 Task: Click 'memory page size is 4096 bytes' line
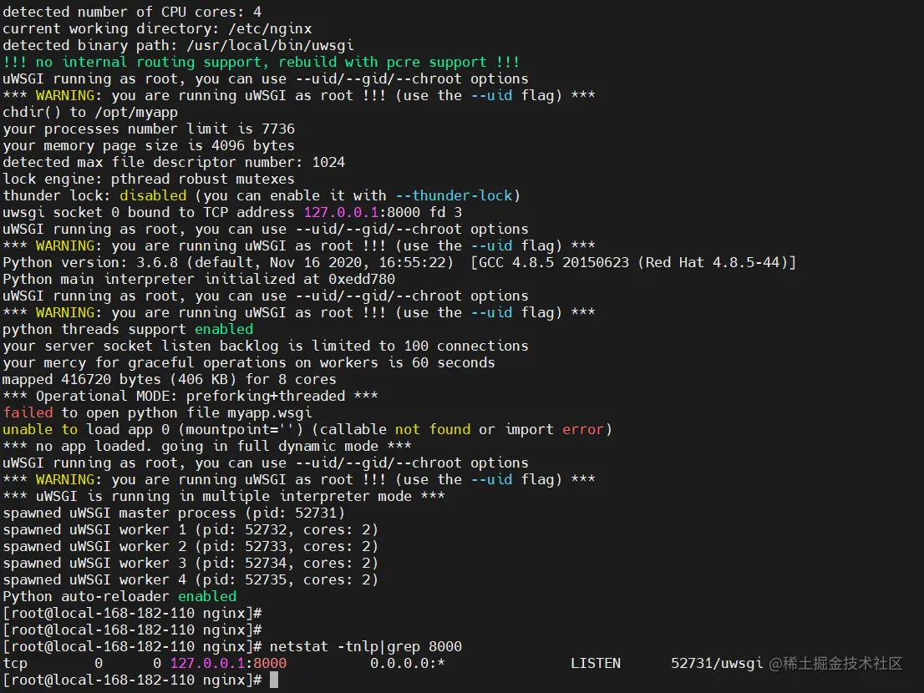149,145
